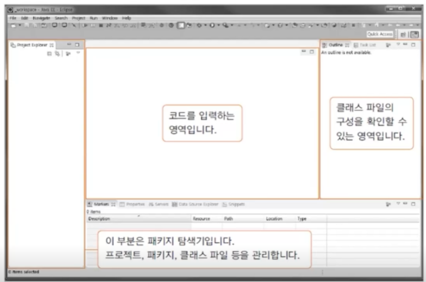This screenshot has width=426, height=282.
Task: Click the '0 items selected' status text
Action: click(24, 272)
